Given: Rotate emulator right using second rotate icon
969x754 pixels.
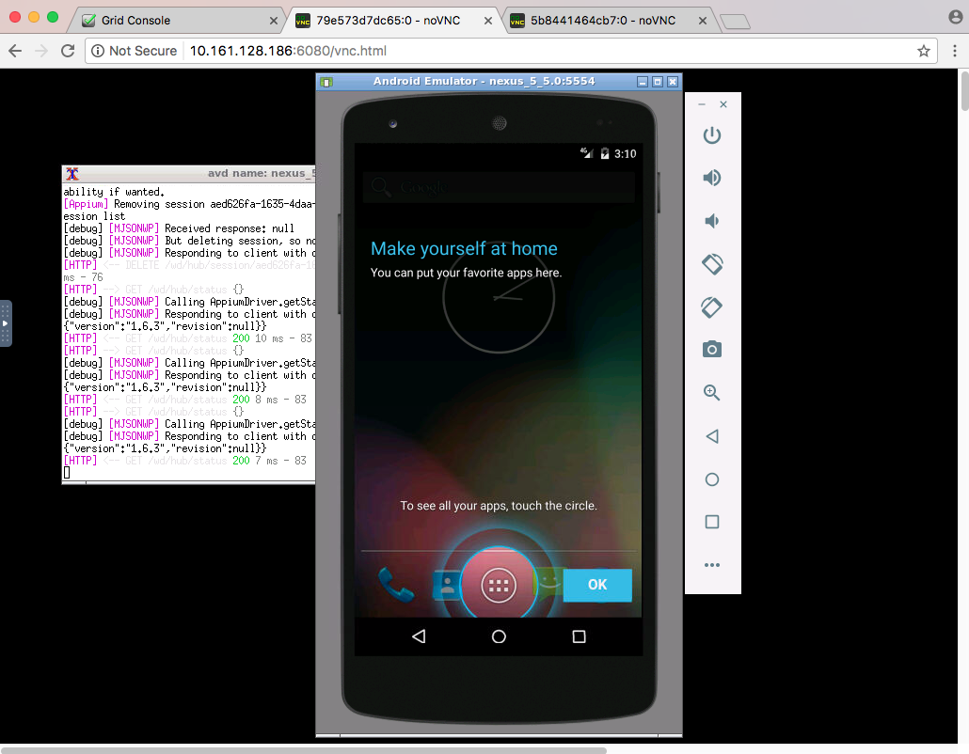Looking at the screenshot, I should pyautogui.click(x=712, y=306).
